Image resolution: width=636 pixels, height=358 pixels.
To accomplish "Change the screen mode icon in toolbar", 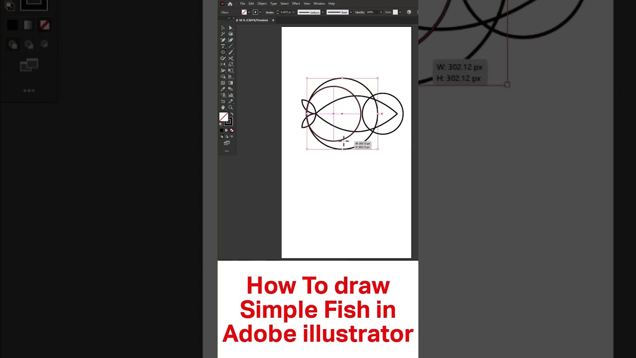I will pyautogui.click(x=227, y=143).
